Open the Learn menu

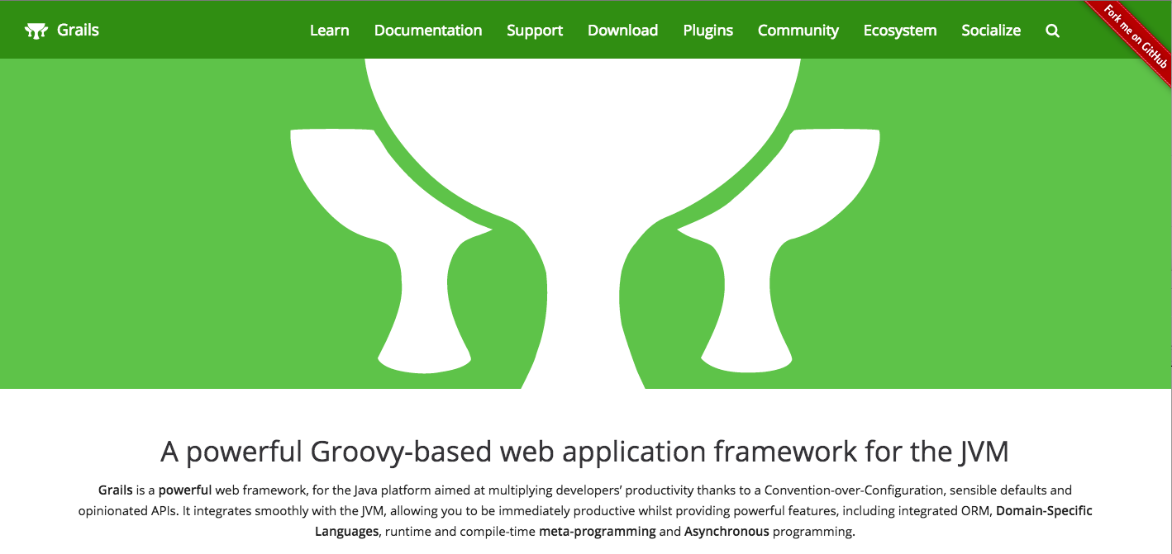[329, 31]
